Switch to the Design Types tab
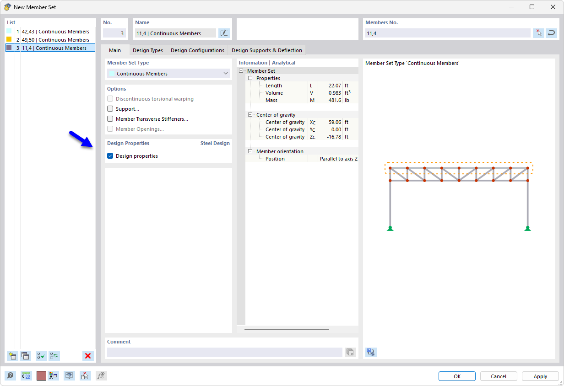 click(x=148, y=50)
